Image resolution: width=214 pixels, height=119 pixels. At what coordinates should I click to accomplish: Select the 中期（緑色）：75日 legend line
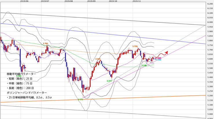coord(20,83)
